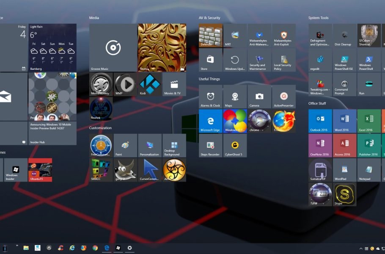Launch Excel 2016 tile

point(369,121)
